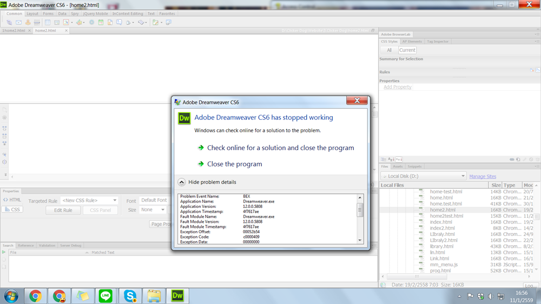541x304 pixels.
Task: Click Check online for a solution
Action: click(x=280, y=148)
